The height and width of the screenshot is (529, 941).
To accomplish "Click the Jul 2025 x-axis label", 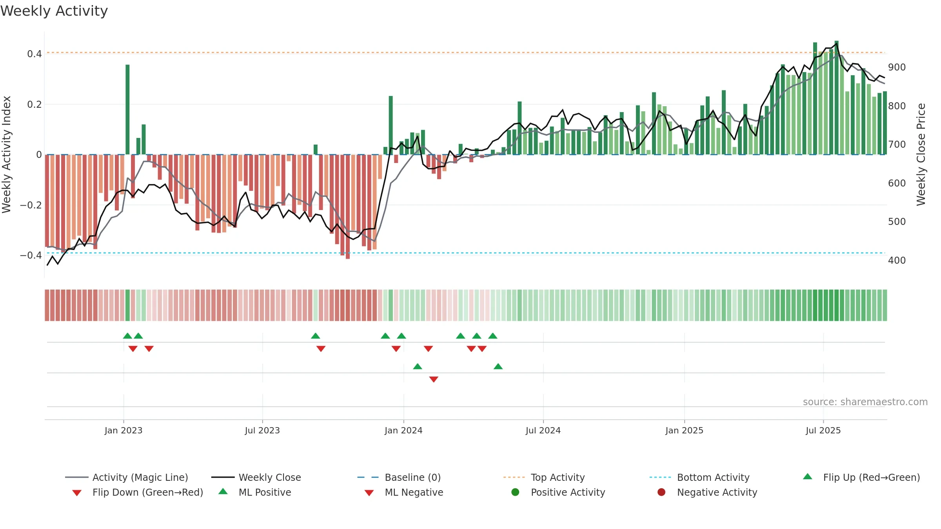I will (823, 430).
